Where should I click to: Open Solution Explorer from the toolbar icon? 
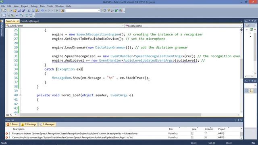point(104,11)
